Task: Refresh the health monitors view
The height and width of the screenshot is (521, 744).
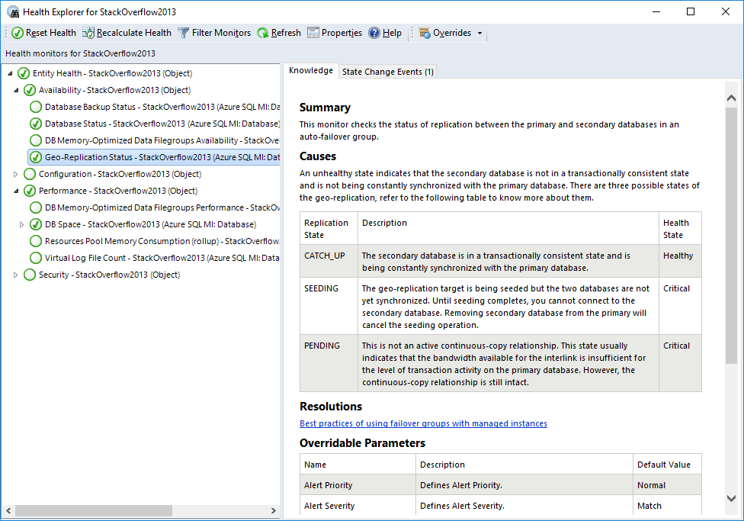Action: (279, 33)
